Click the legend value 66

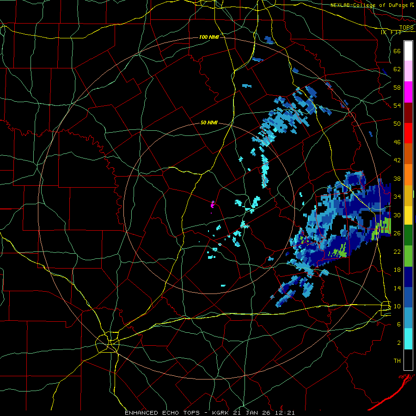397,51
